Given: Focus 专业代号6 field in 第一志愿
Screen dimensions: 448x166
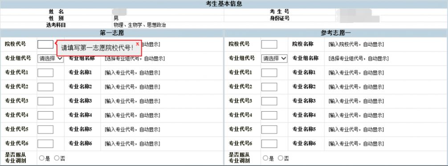Looking at the screenshot, I should (45, 144).
